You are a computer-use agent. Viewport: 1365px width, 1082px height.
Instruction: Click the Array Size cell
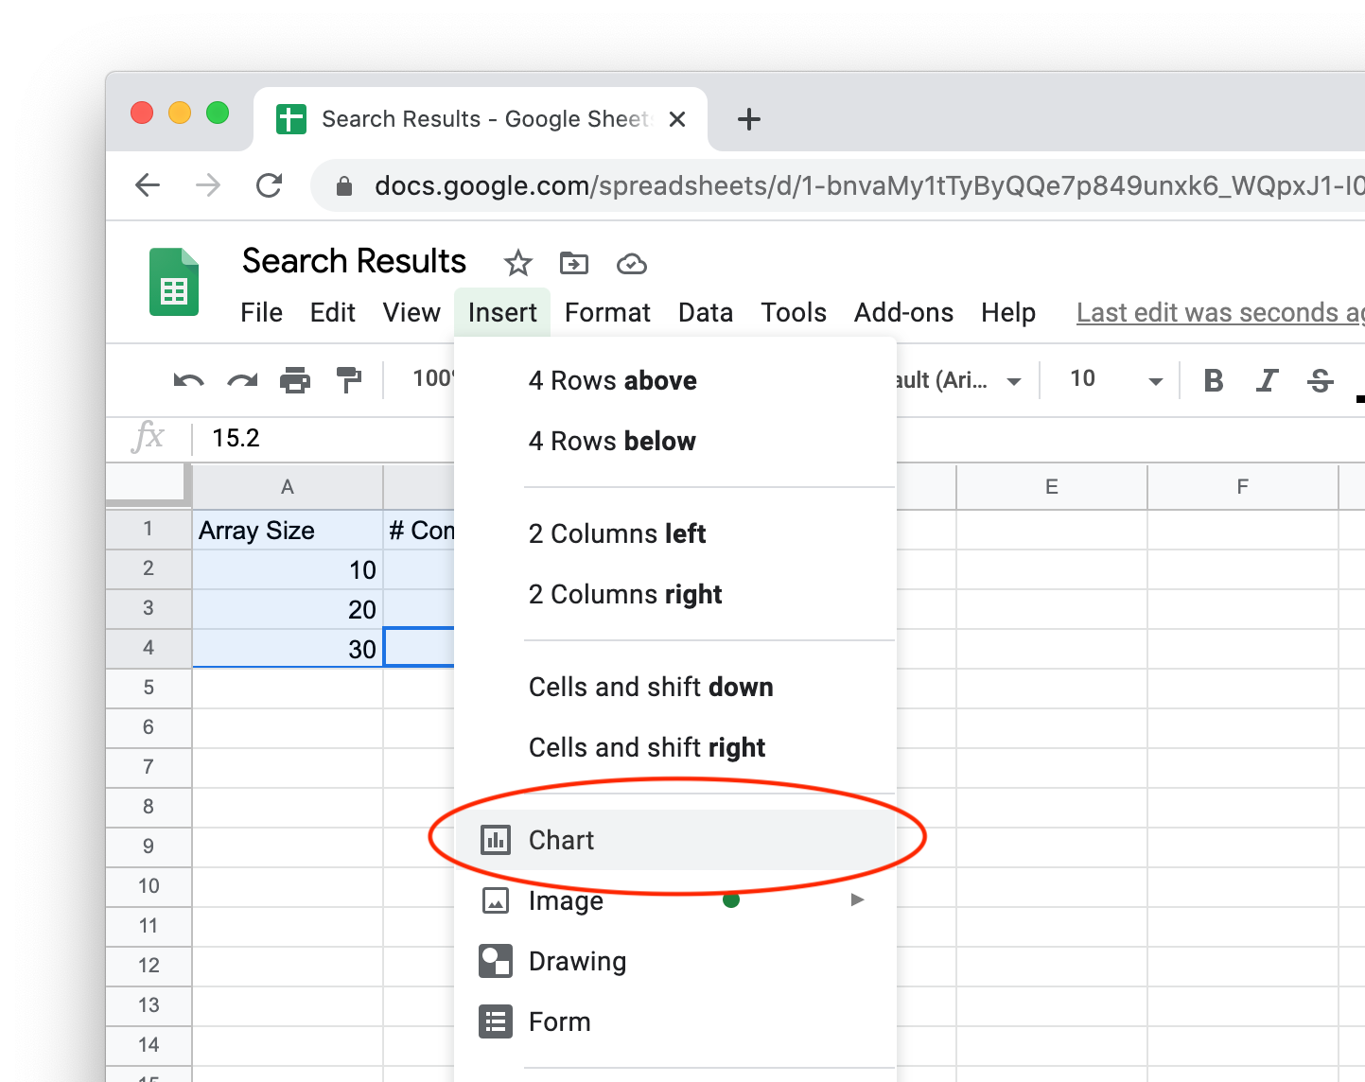coord(288,530)
